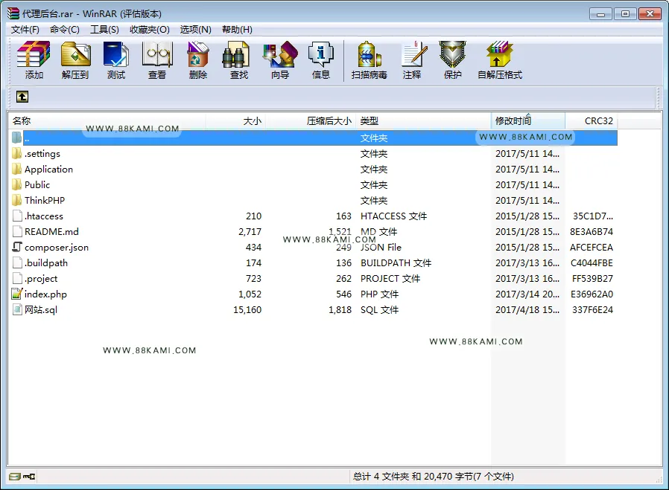Sort by 名称 column header

(107, 121)
